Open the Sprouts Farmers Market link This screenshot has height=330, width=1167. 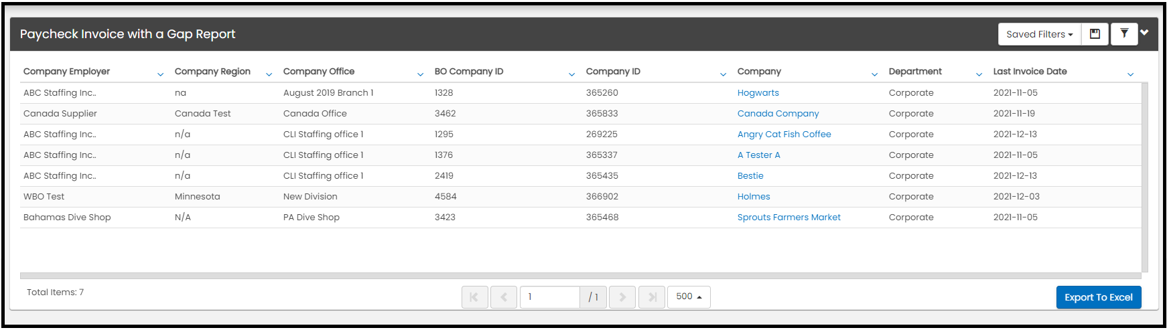pyautogui.click(x=788, y=218)
